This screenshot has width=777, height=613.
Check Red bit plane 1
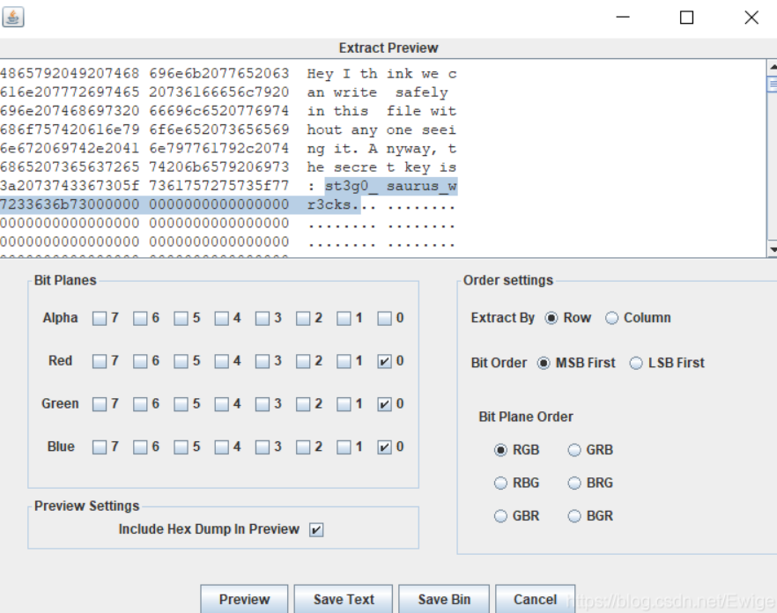point(344,361)
